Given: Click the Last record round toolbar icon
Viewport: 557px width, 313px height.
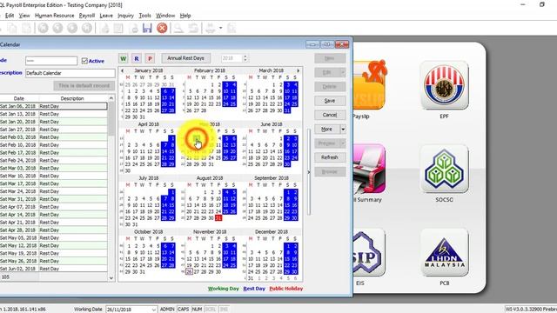Looking at the screenshot, I should coord(87,28).
